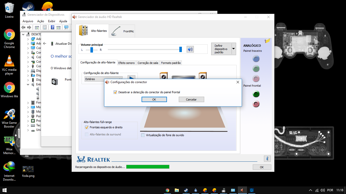Open the Wise Game Booster desktop icon
The image size is (346, 194).
pyautogui.click(x=9, y=118)
